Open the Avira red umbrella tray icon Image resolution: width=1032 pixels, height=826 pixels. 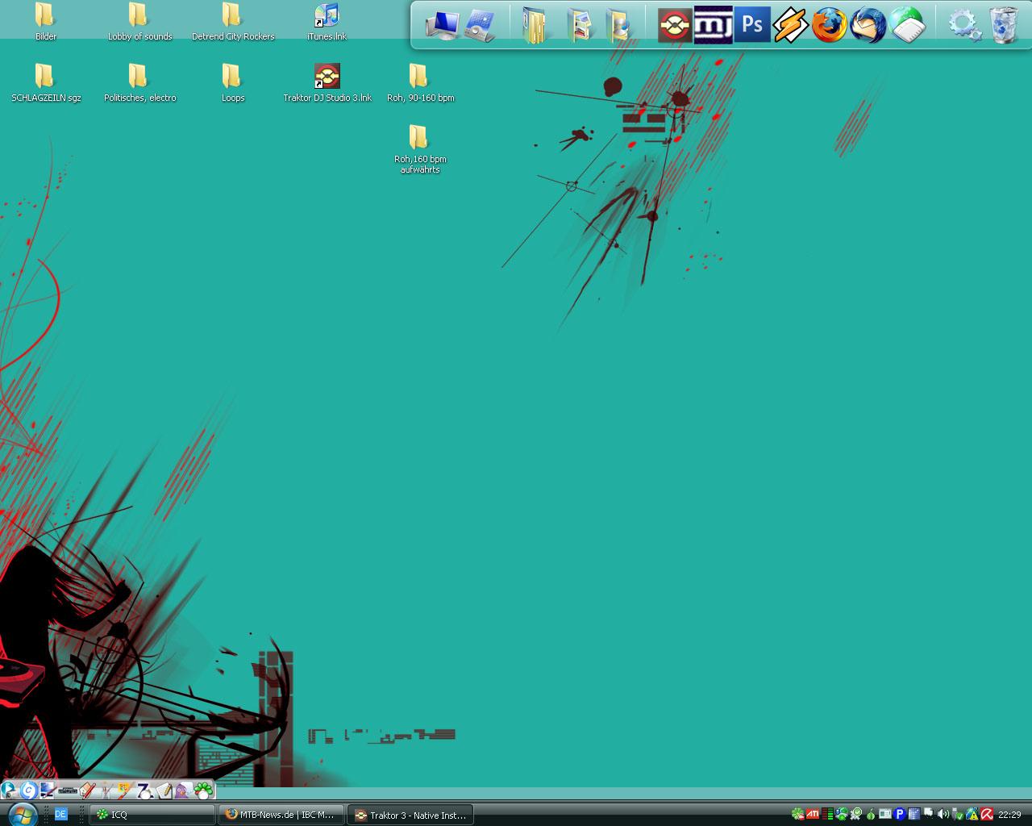[987, 814]
